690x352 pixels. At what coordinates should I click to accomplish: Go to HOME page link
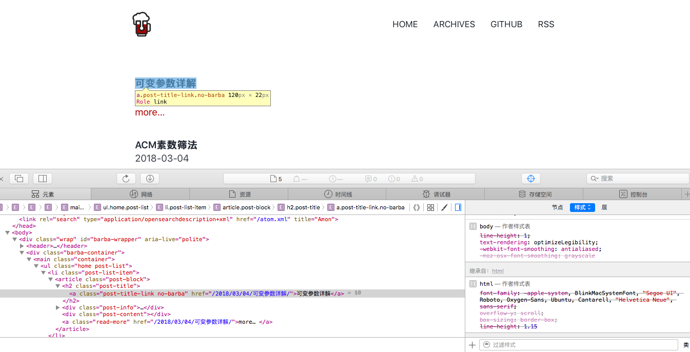point(405,24)
